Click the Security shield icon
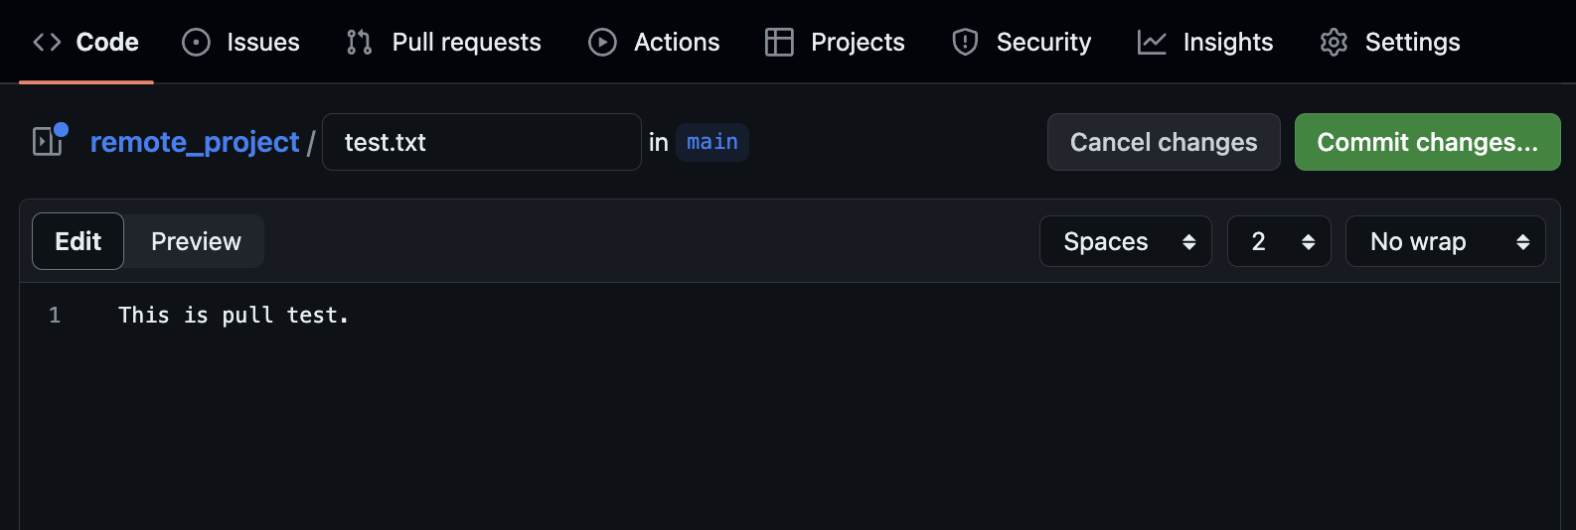 click(965, 42)
